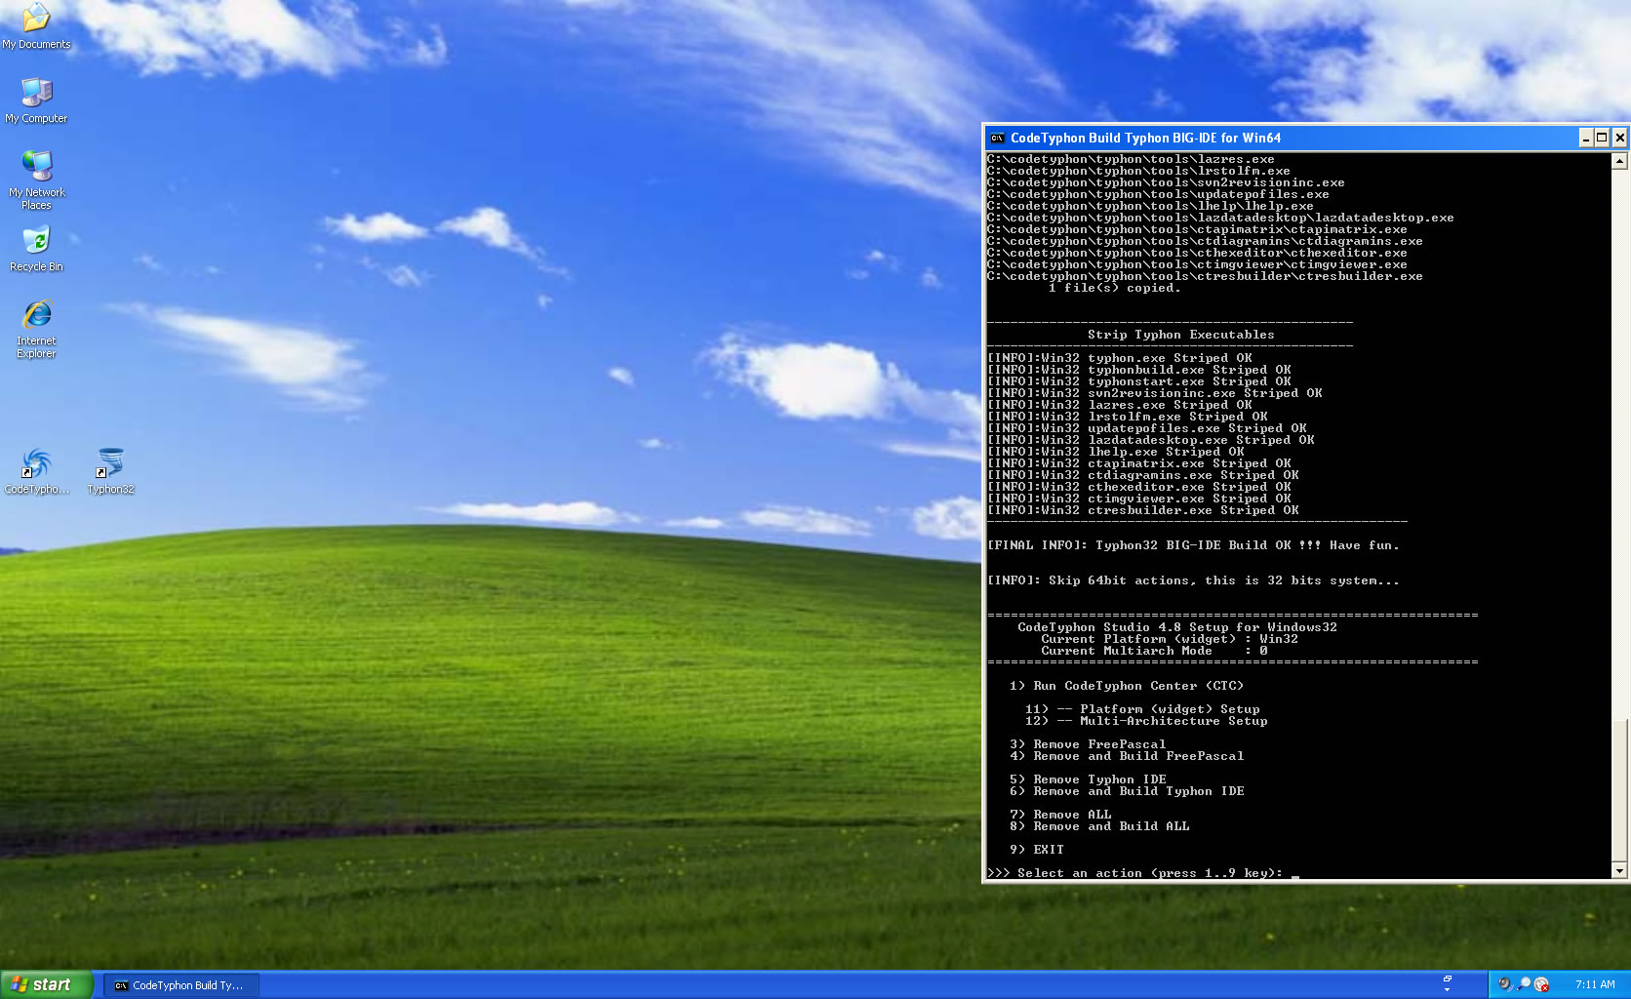The height and width of the screenshot is (999, 1631).
Task: Click the '1 file(s) copied.' line
Action: tap(1115, 288)
